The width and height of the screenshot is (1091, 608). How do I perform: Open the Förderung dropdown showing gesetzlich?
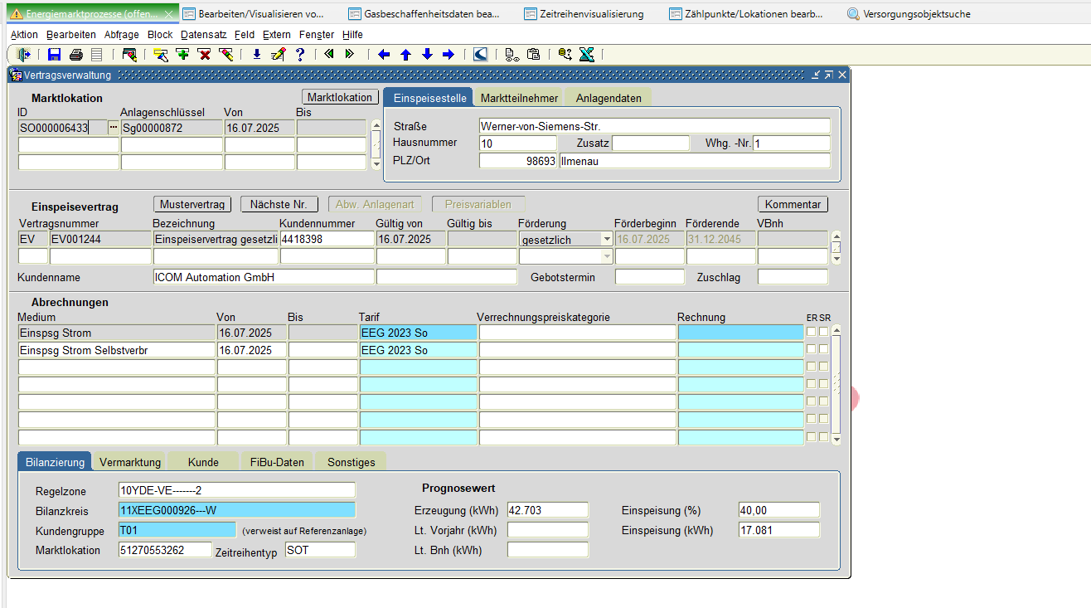click(608, 239)
